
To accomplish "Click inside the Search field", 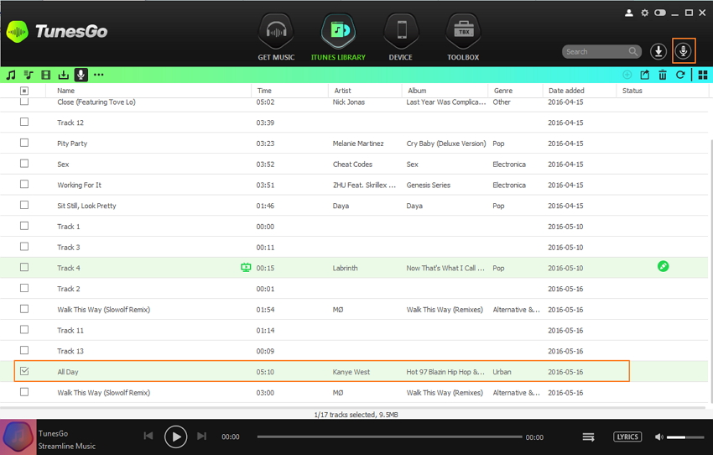I will (596, 52).
